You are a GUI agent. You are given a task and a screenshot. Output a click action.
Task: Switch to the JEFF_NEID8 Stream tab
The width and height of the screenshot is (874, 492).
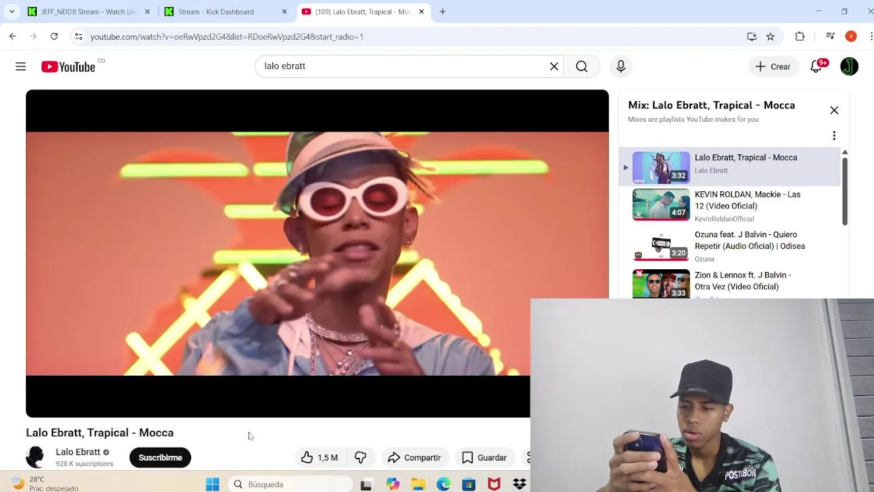(x=89, y=12)
